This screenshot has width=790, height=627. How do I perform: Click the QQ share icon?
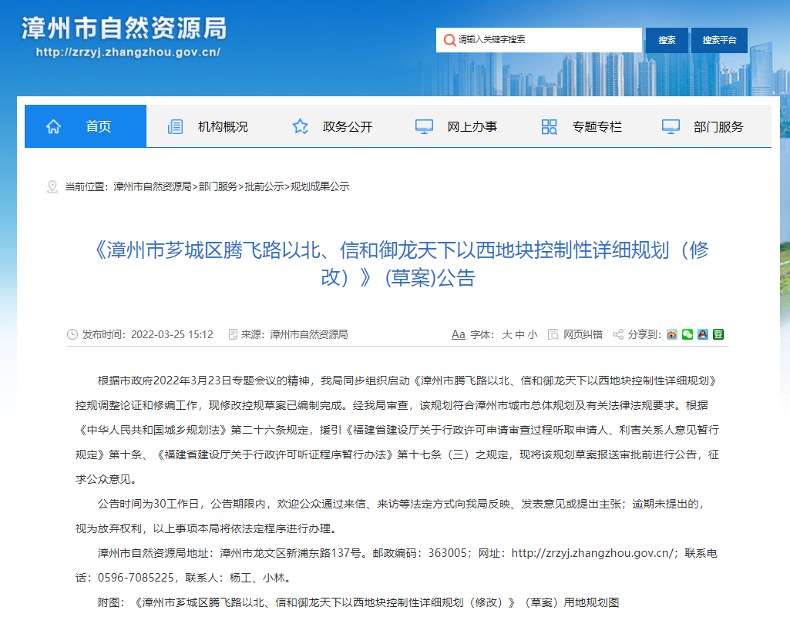click(x=702, y=334)
